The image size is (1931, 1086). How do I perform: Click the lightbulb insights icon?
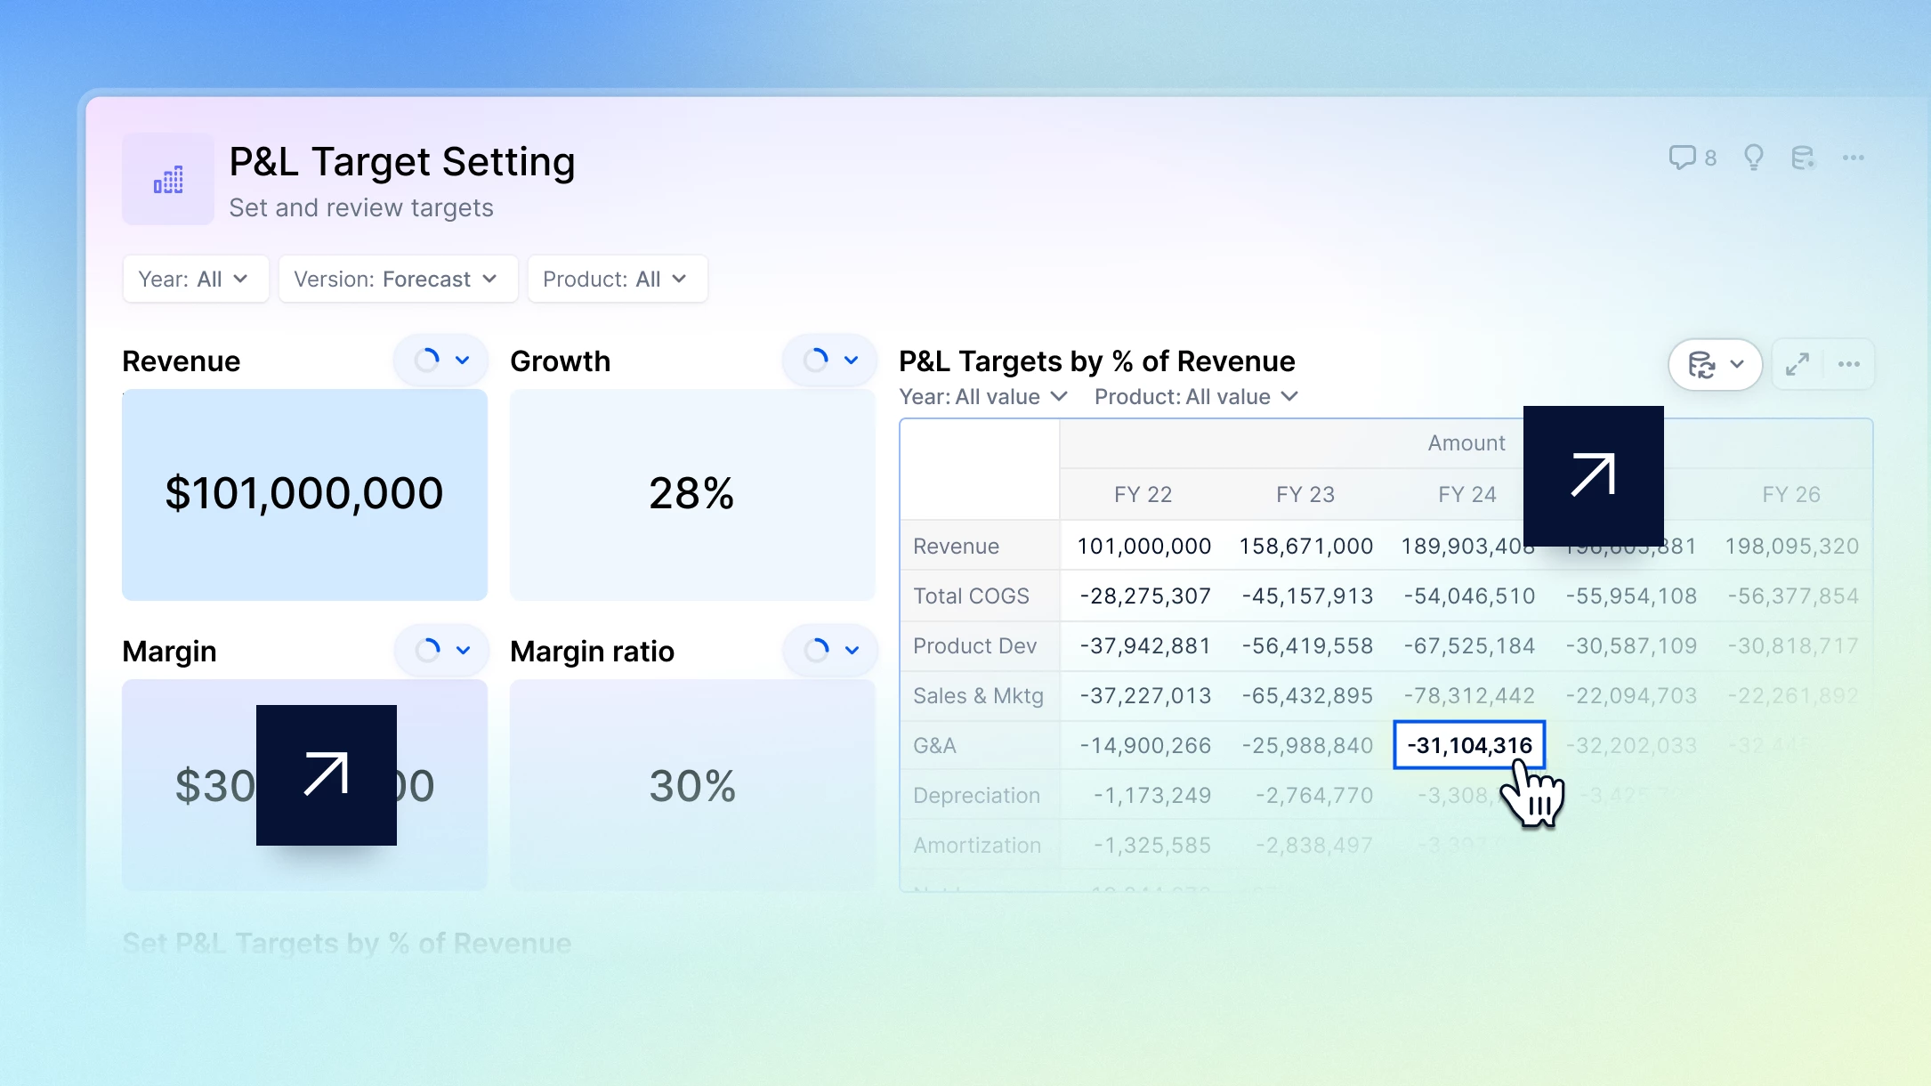tap(1753, 158)
